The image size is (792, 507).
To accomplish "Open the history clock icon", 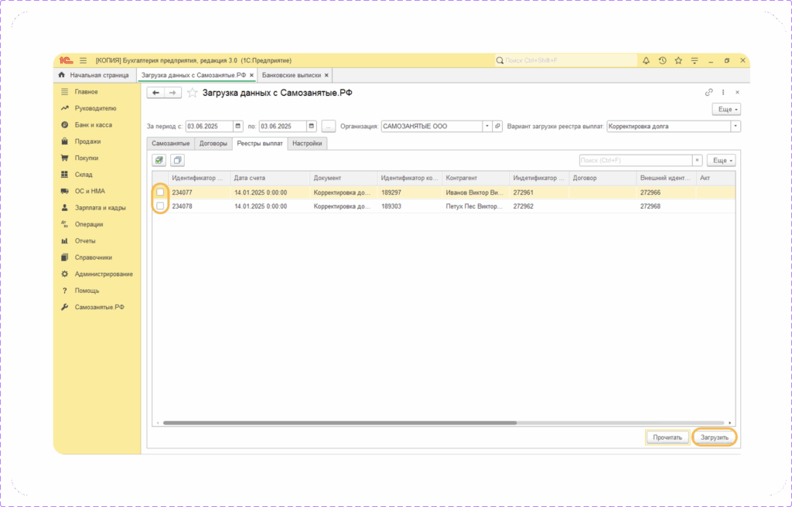I will (662, 60).
